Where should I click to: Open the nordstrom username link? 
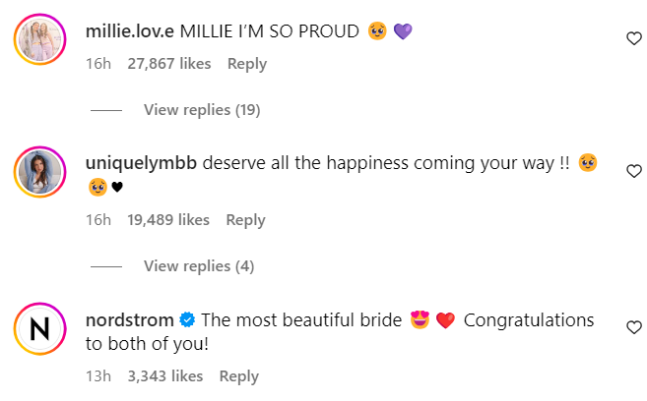click(x=131, y=320)
